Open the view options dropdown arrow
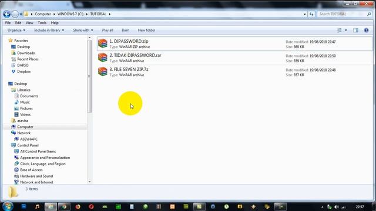This screenshot has height=211, width=376. pyautogui.click(x=346, y=30)
